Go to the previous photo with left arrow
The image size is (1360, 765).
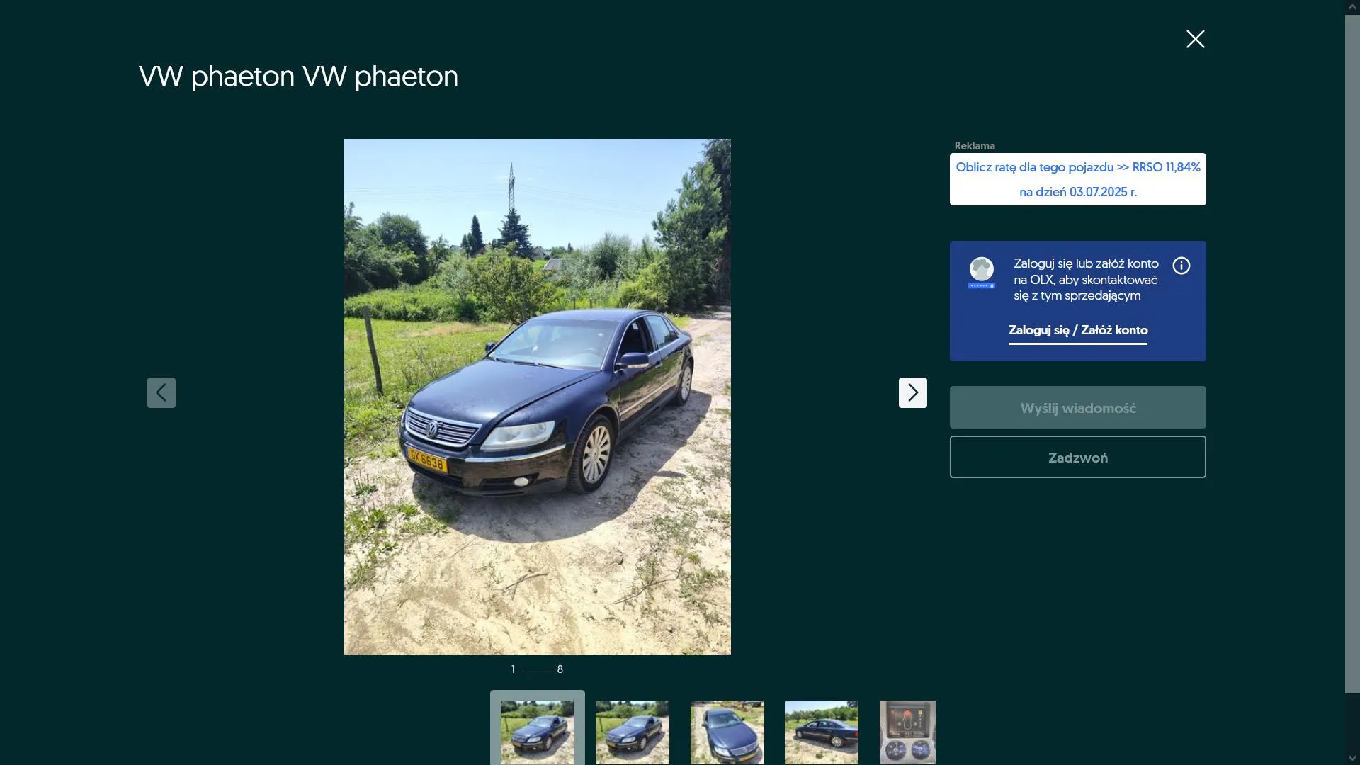[161, 392]
